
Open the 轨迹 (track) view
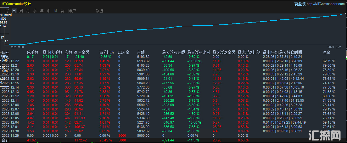click(99, 11)
